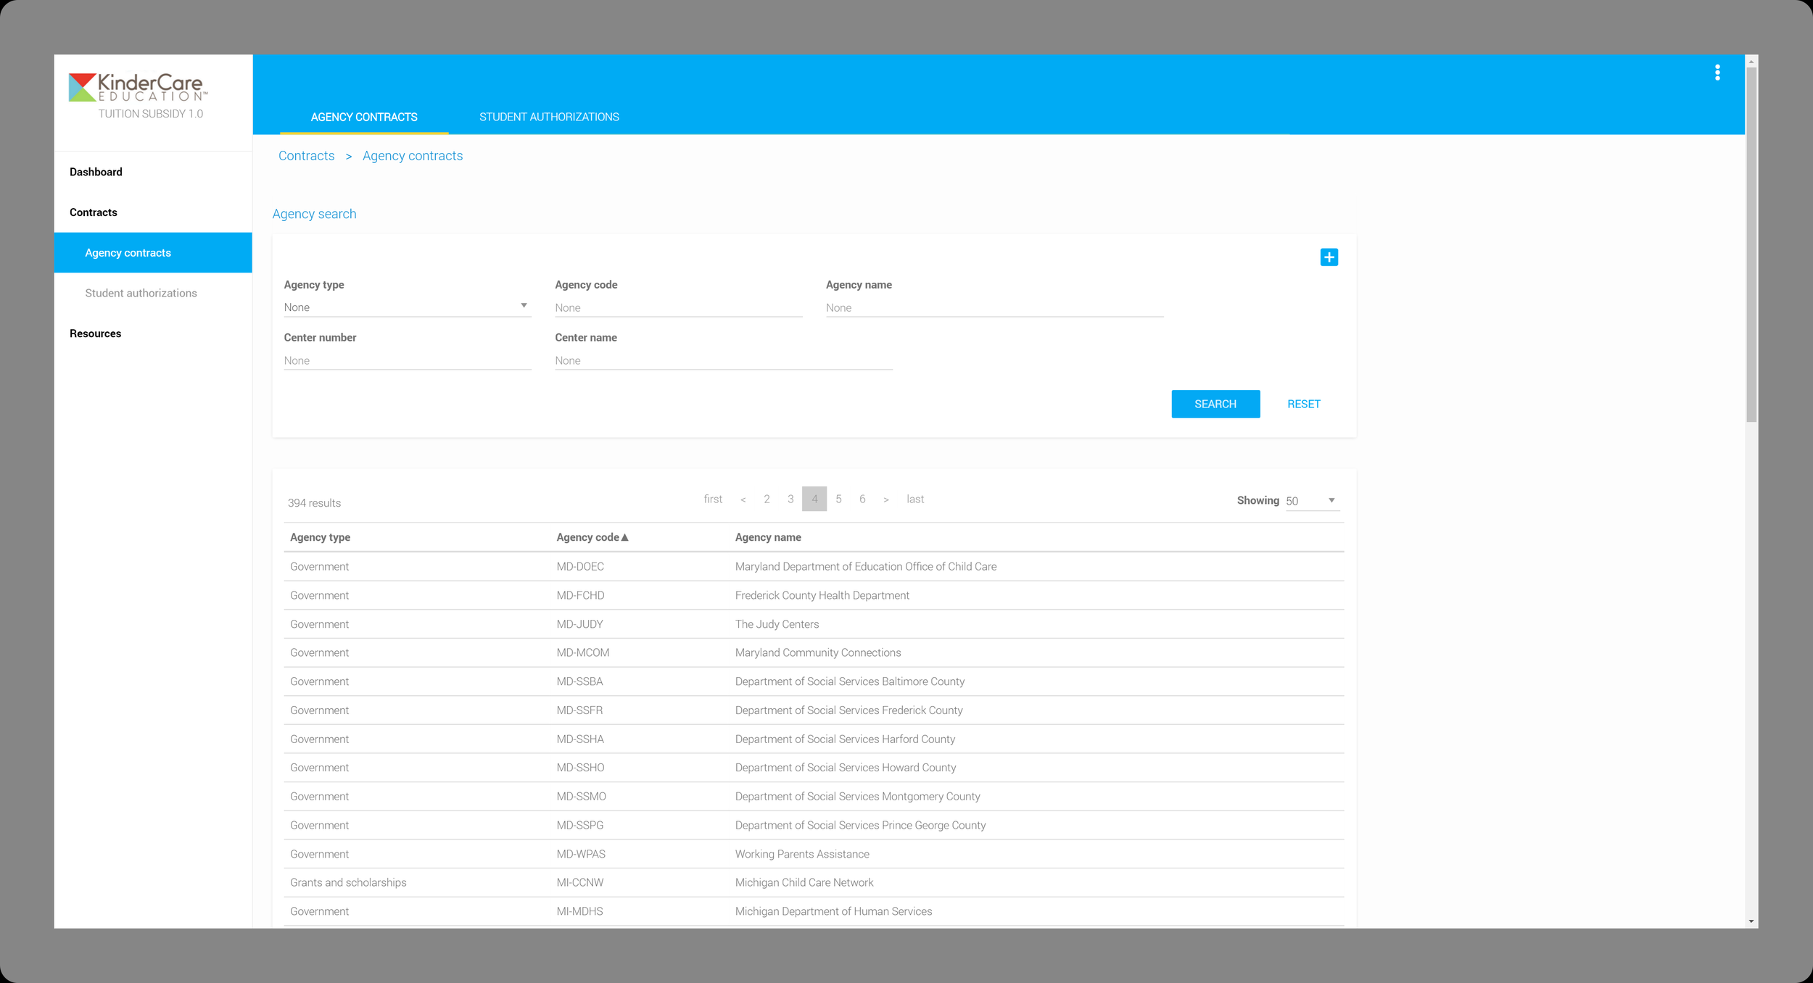Expand the Resources sidebar section
Image resolution: width=1813 pixels, height=983 pixels.
pos(95,333)
